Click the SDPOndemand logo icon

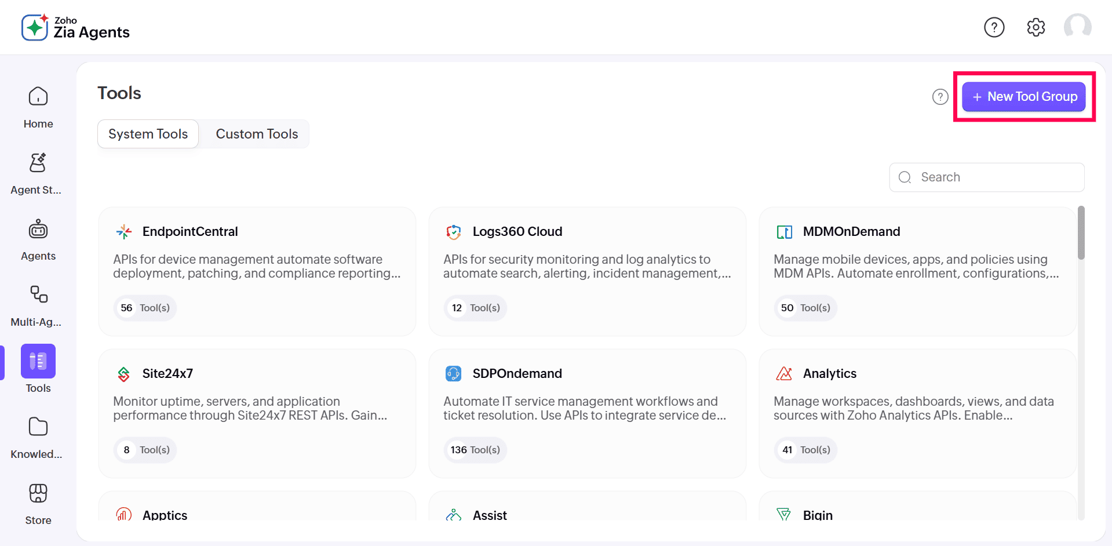click(454, 374)
